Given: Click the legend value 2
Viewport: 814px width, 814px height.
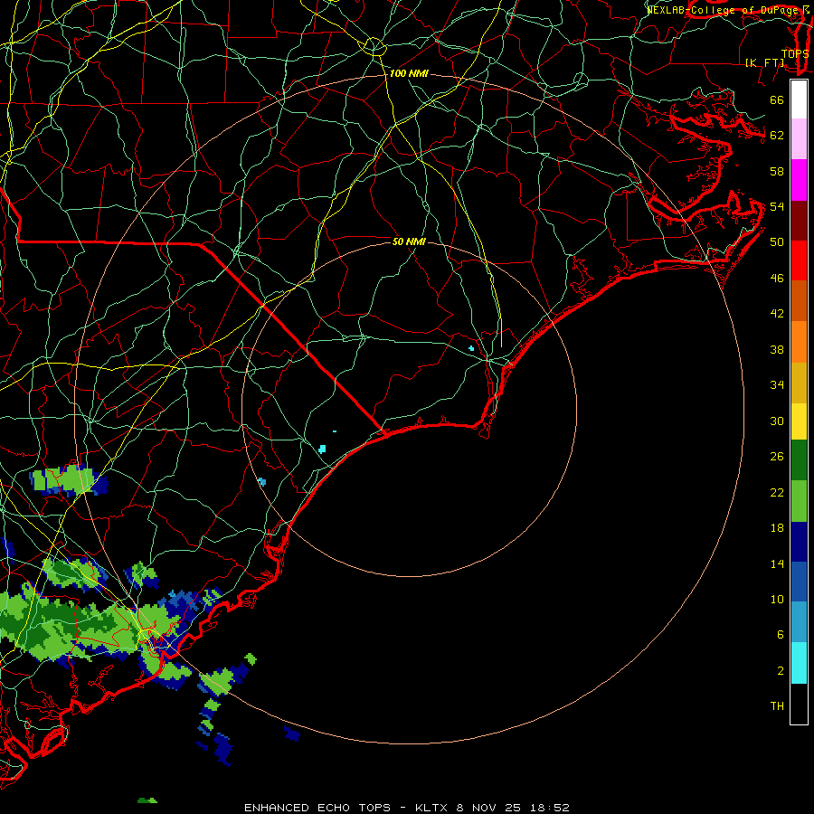Looking at the screenshot, I should tap(781, 671).
